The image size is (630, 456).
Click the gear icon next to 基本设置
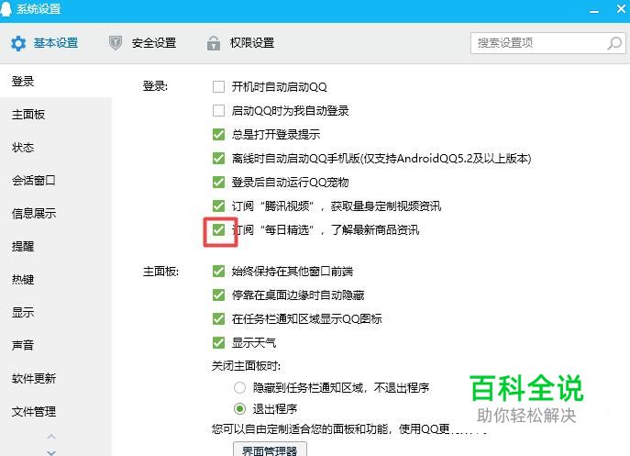(18, 43)
